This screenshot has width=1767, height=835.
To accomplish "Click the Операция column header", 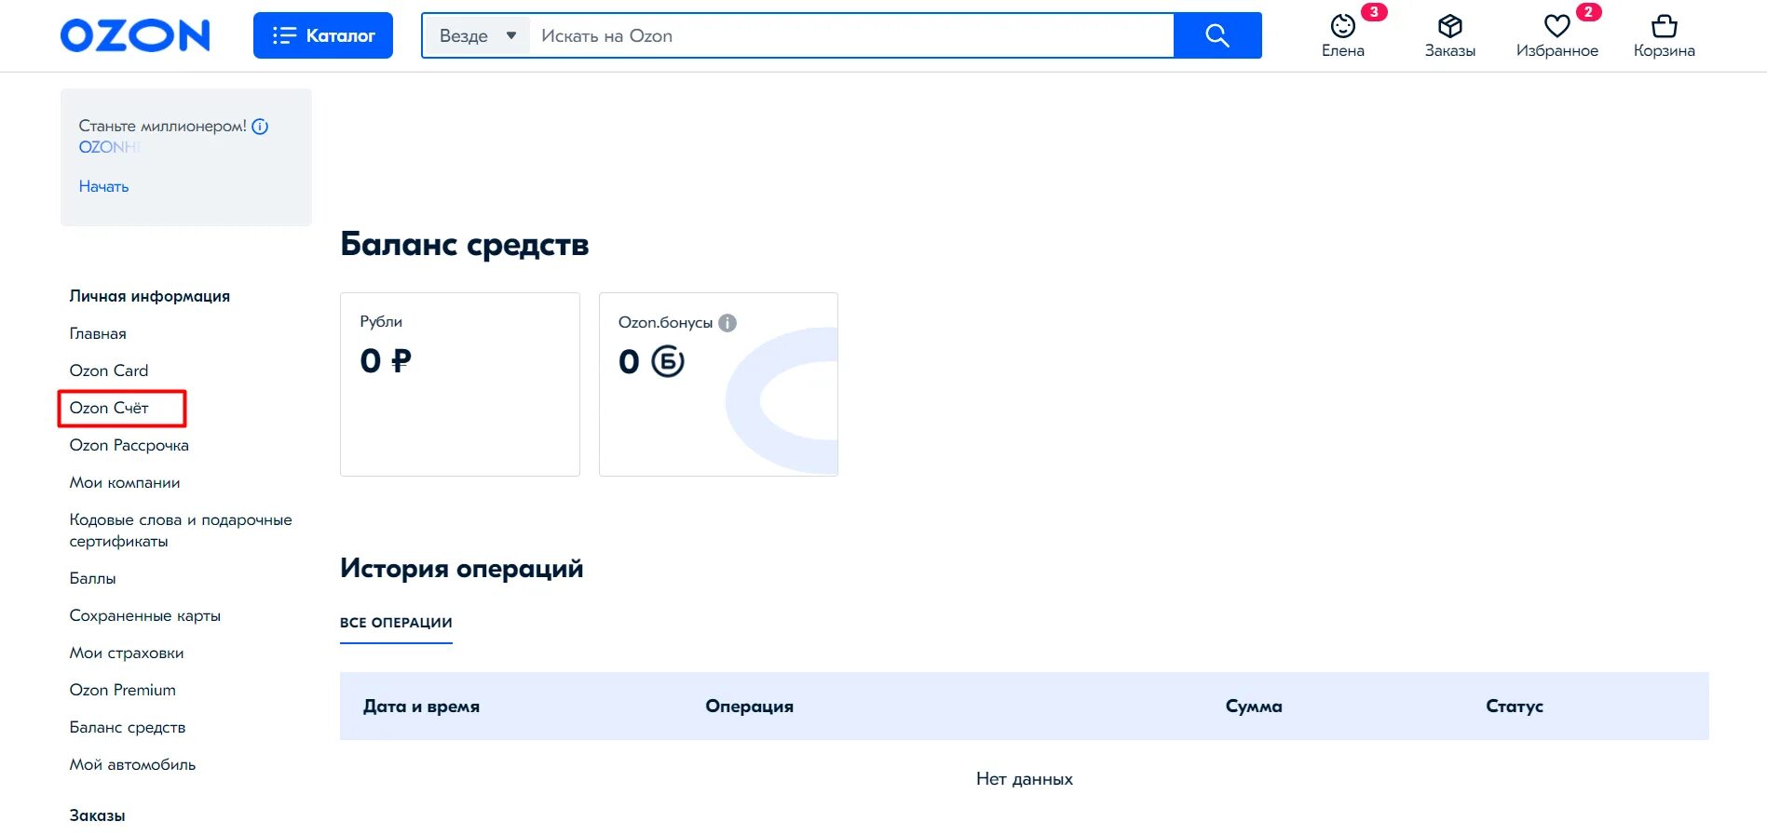I will [x=750, y=707].
